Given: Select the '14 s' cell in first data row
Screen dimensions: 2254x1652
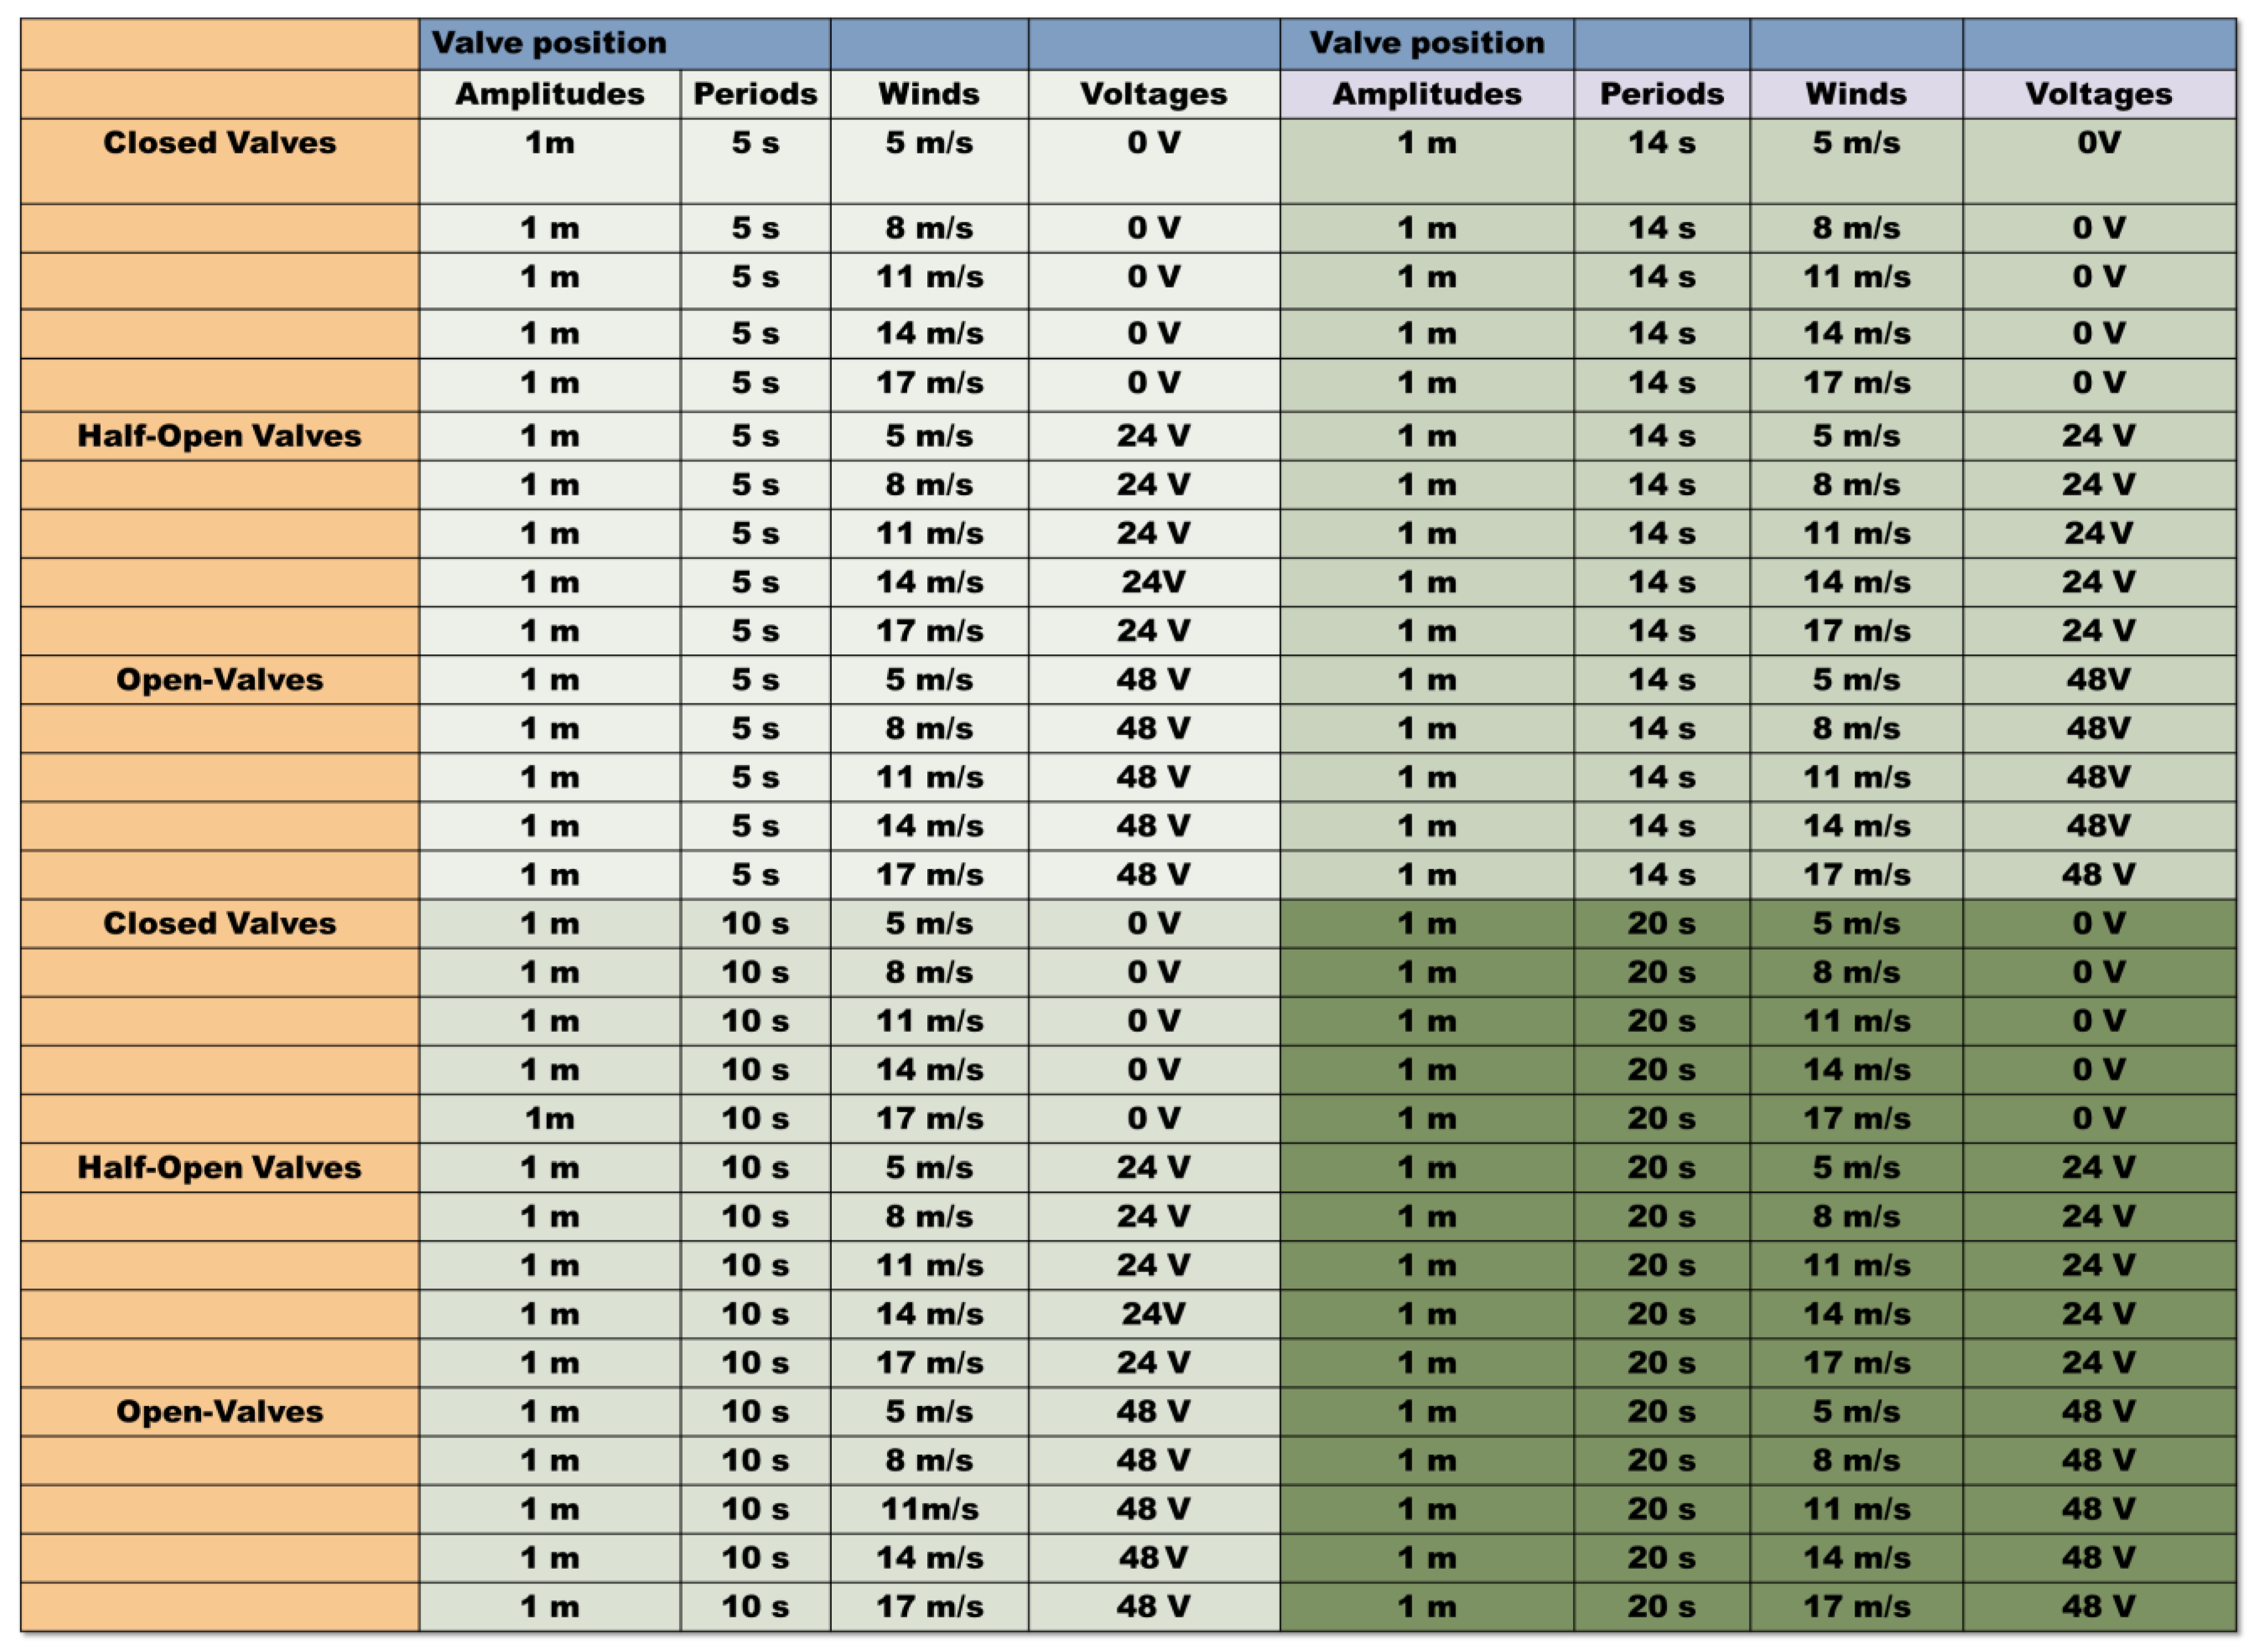Looking at the screenshot, I should [x=1661, y=143].
